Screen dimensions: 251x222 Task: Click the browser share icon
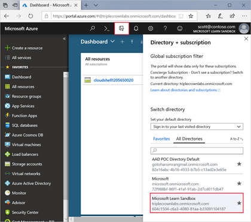(232, 16)
